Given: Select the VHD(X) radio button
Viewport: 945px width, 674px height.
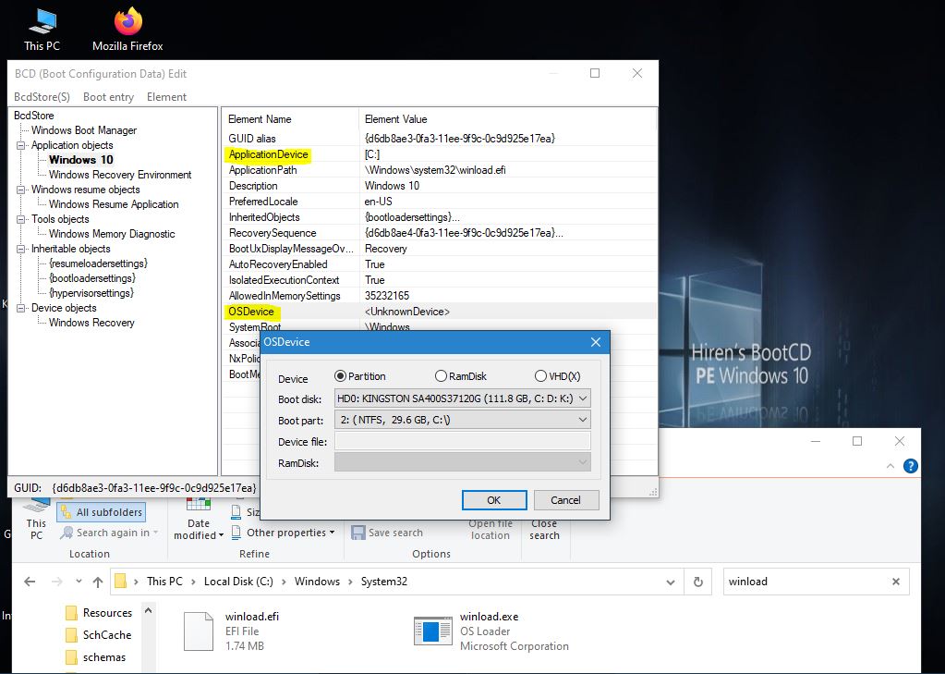Looking at the screenshot, I should [540, 376].
